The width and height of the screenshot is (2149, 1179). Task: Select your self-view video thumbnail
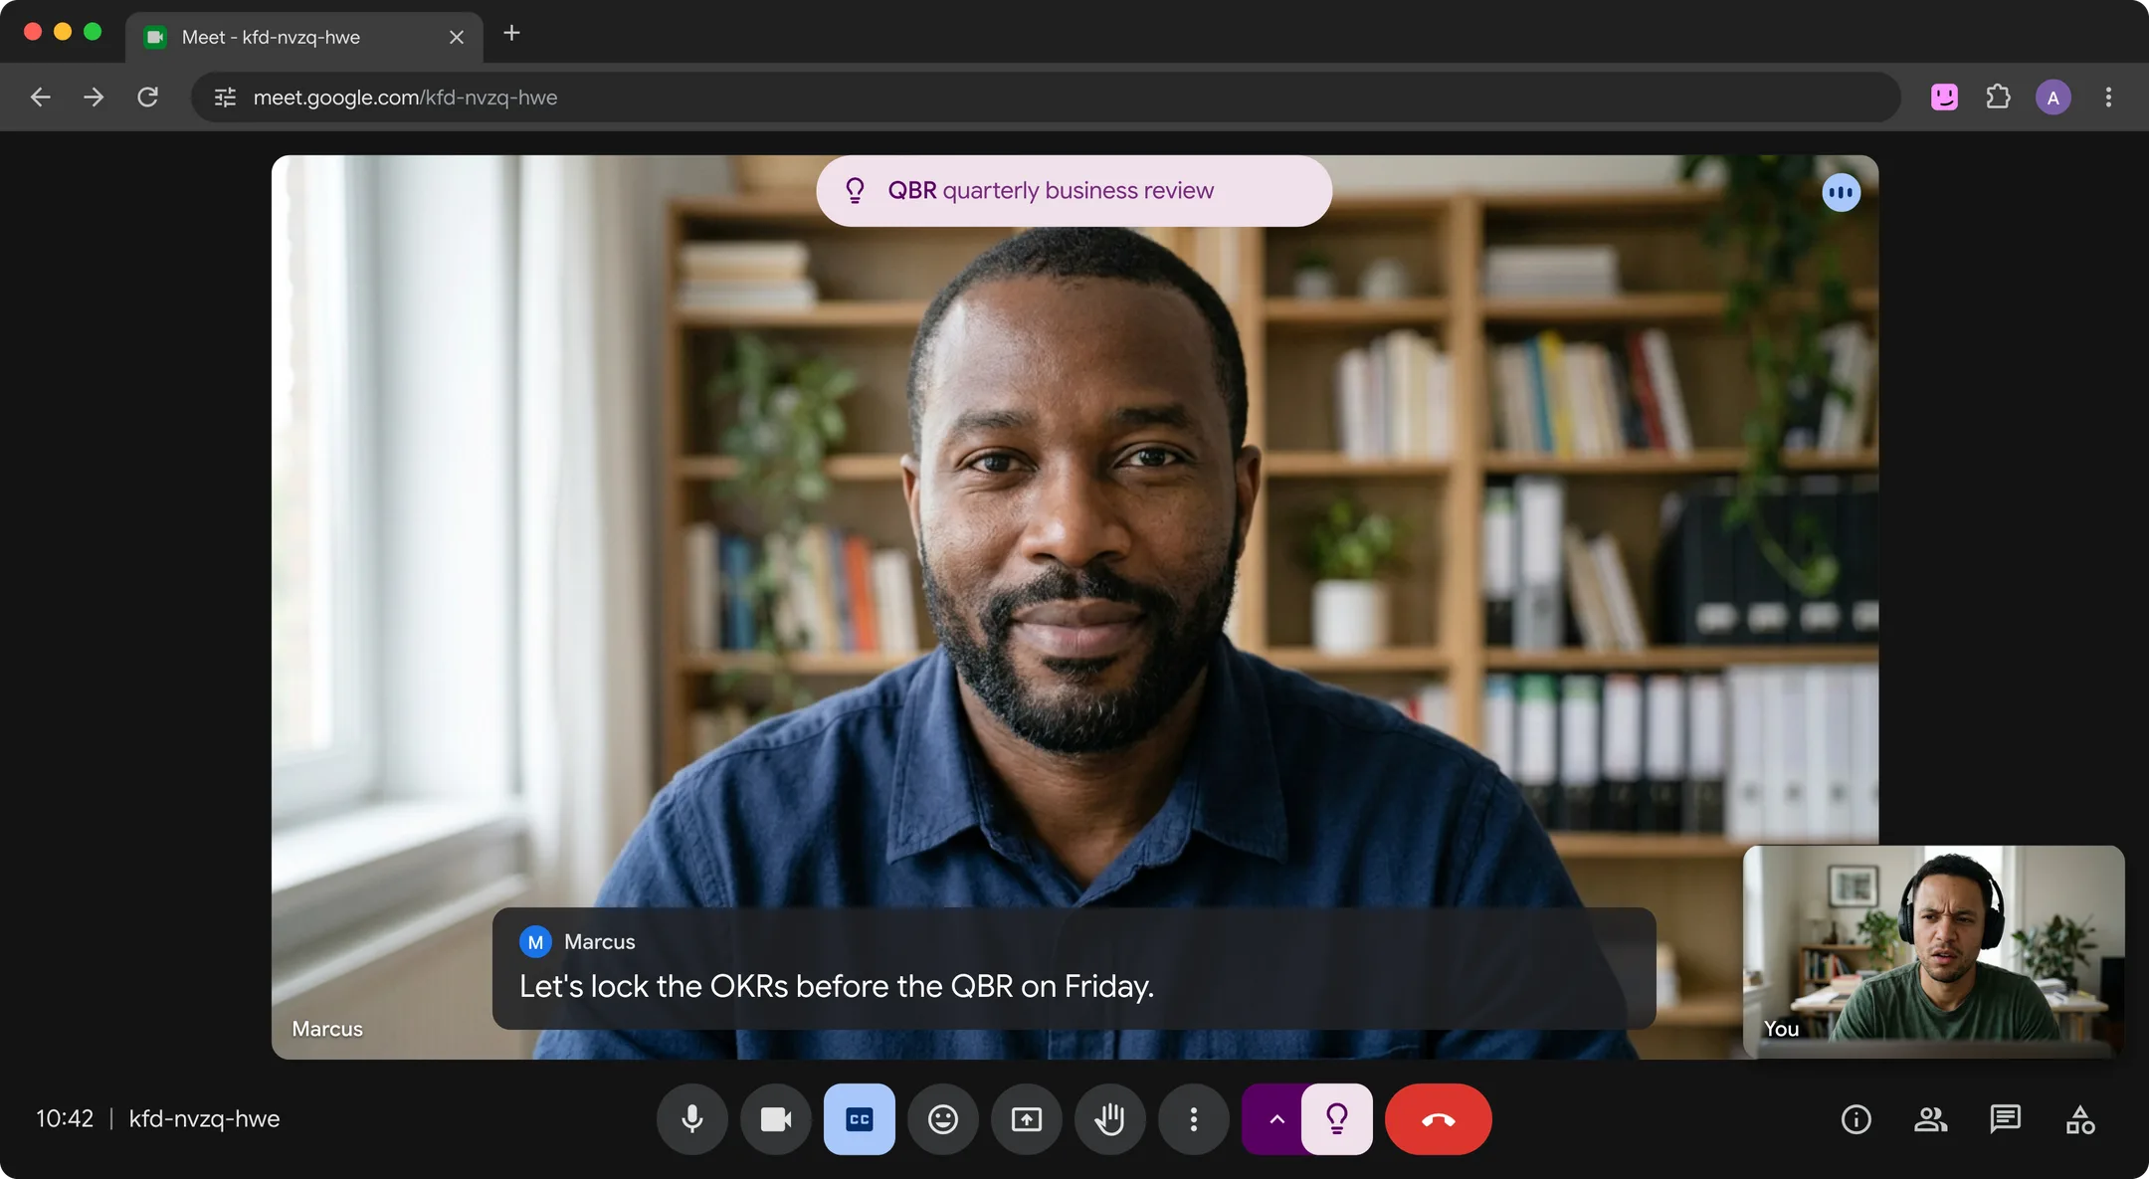click(x=1934, y=951)
